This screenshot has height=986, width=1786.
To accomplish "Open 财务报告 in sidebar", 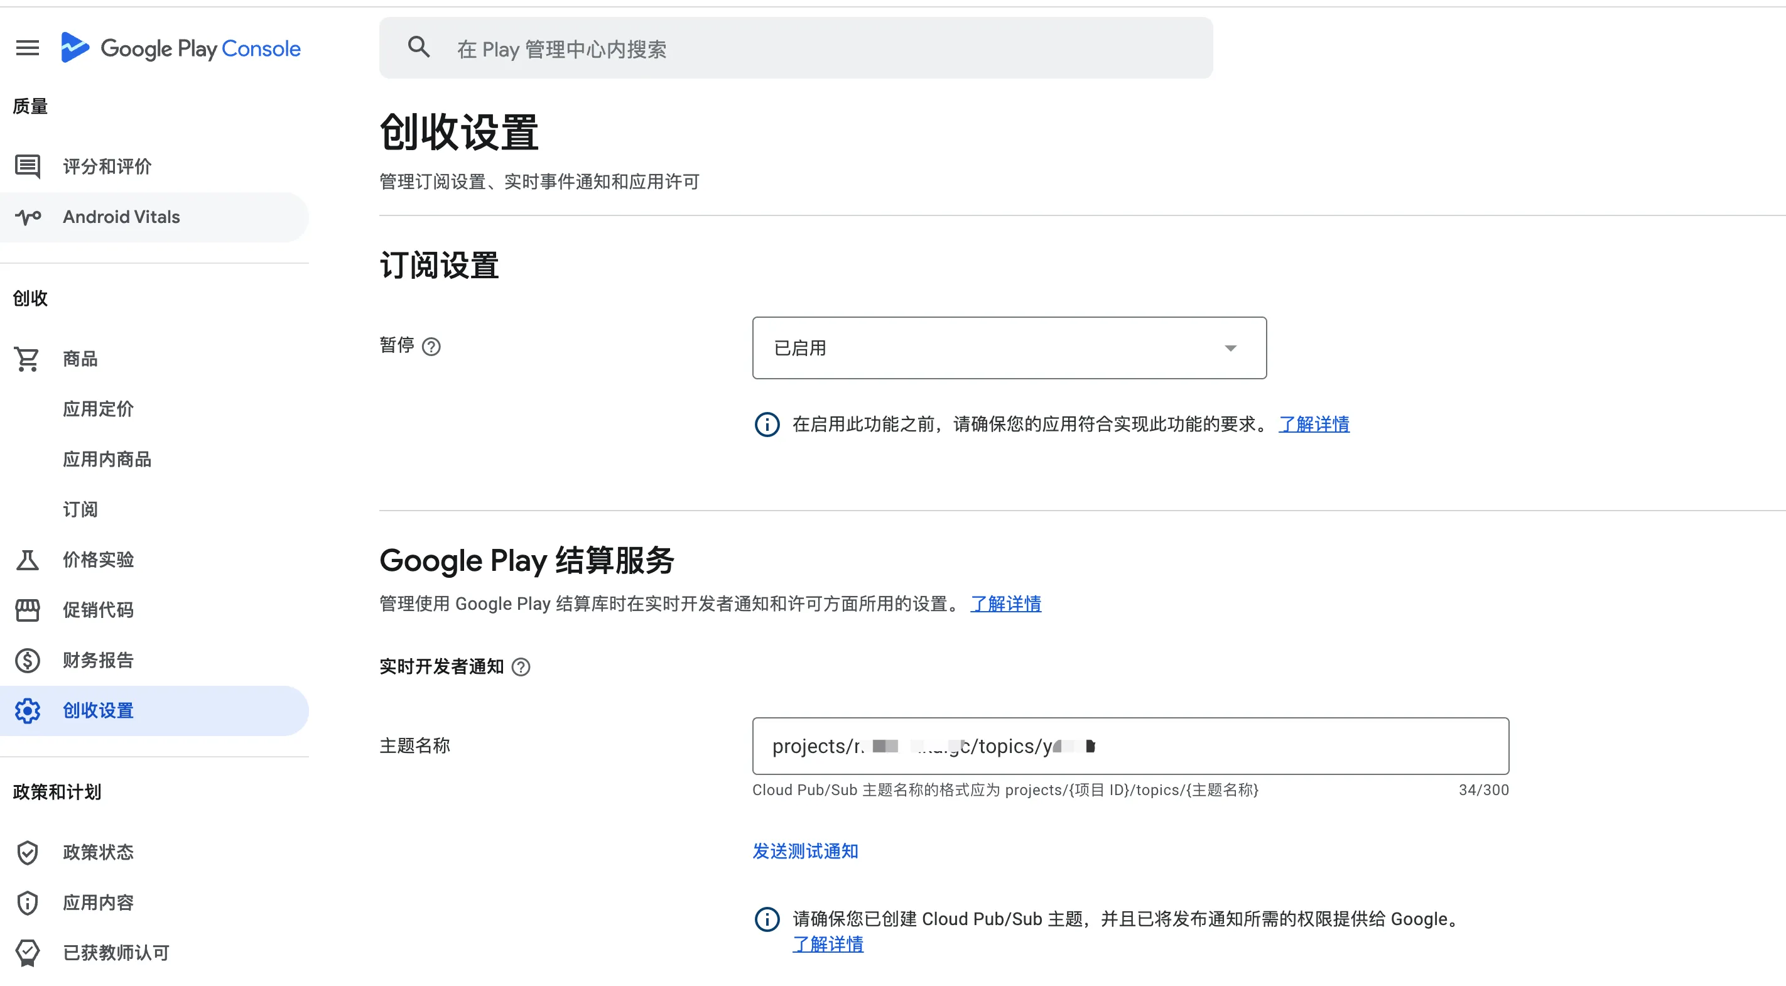I will (x=154, y=660).
